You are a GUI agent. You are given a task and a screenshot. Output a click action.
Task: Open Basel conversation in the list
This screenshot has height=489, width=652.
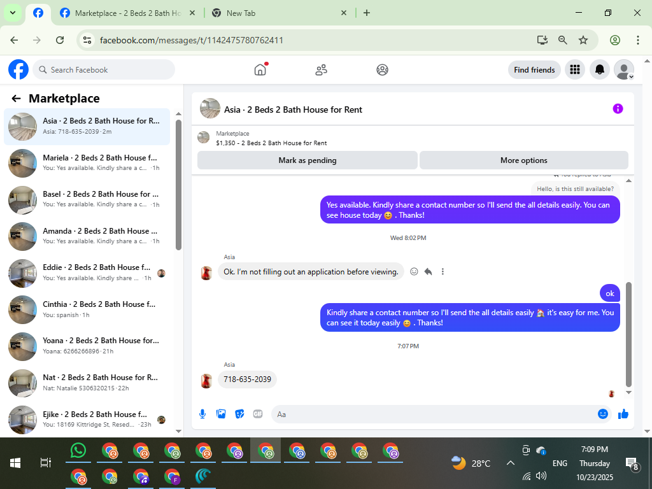pos(87,199)
